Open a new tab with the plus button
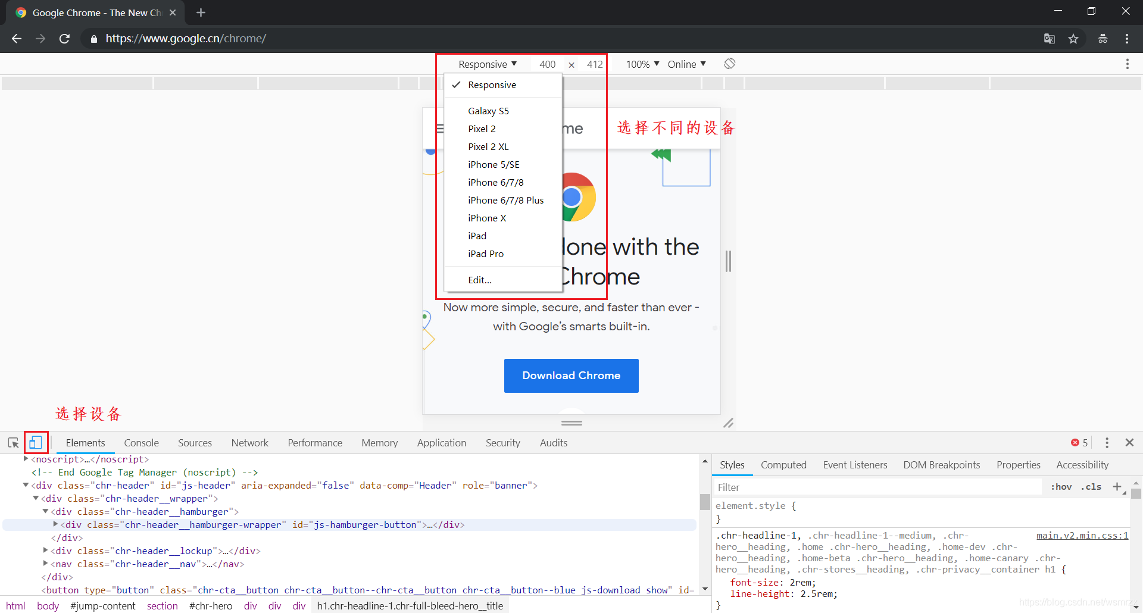 coord(201,12)
